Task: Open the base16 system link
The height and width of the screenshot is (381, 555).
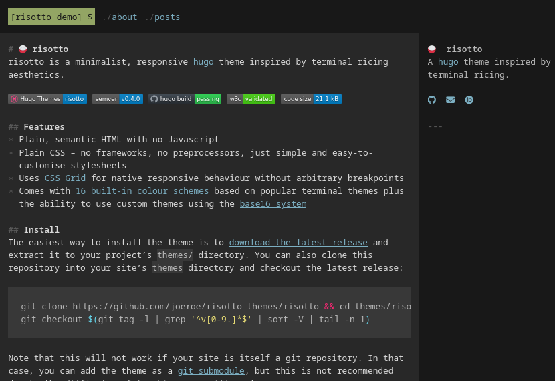Action: 273,204
